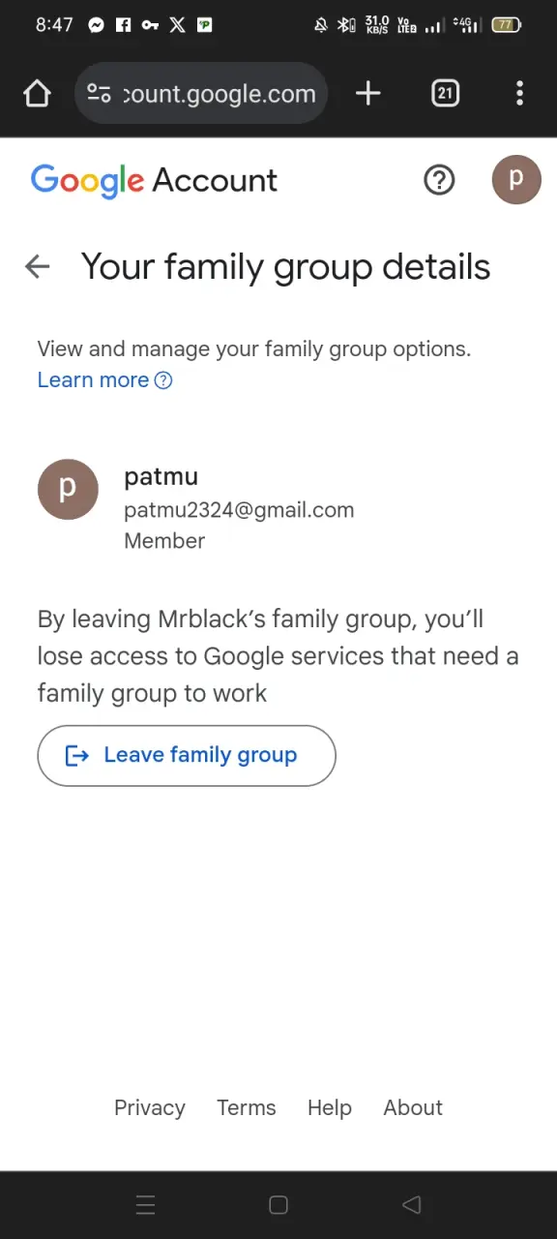
Task: Go back using the arrow beside title
Action: pos(37,267)
